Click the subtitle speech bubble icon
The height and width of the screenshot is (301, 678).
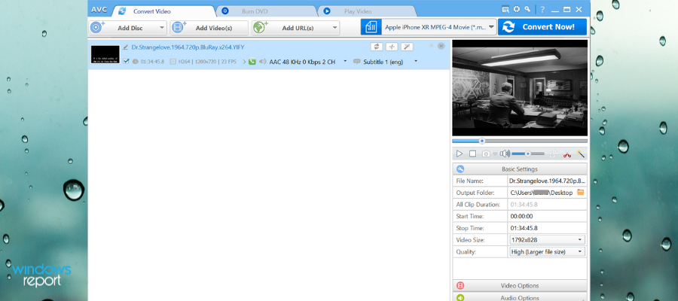pos(357,62)
